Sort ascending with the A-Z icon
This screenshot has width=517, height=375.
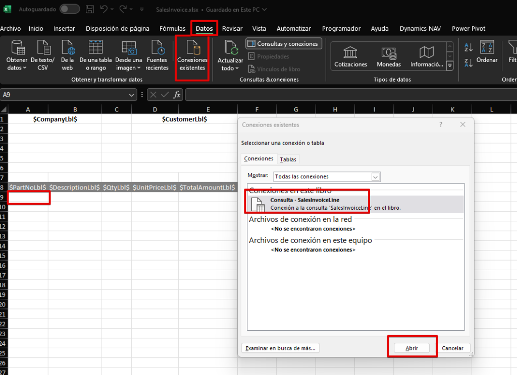(468, 46)
